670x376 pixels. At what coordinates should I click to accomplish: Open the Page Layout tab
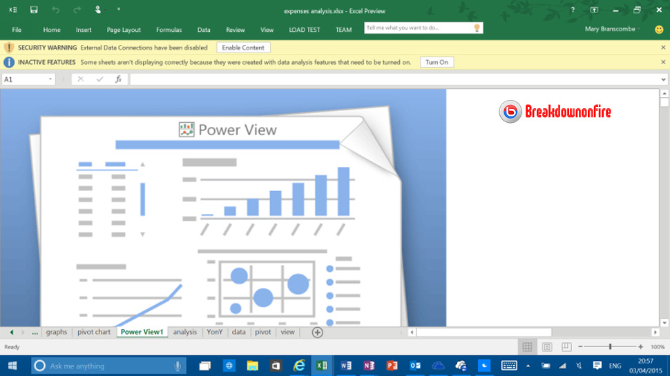(124, 30)
